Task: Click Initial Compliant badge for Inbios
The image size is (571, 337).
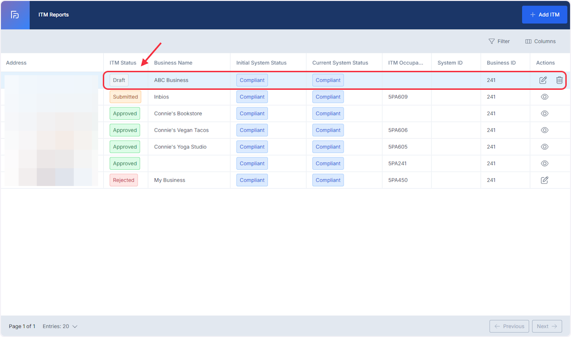Action: [252, 97]
